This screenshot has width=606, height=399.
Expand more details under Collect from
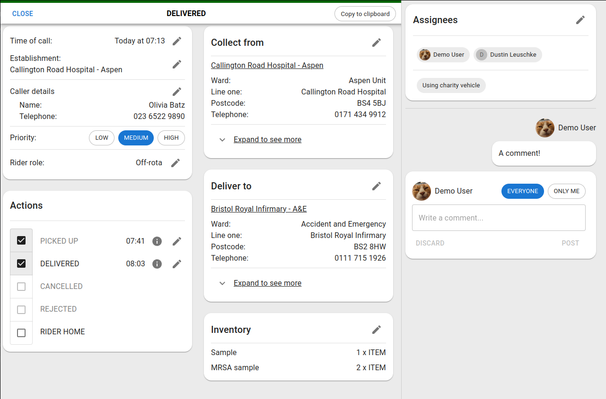click(x=267, y=139)
